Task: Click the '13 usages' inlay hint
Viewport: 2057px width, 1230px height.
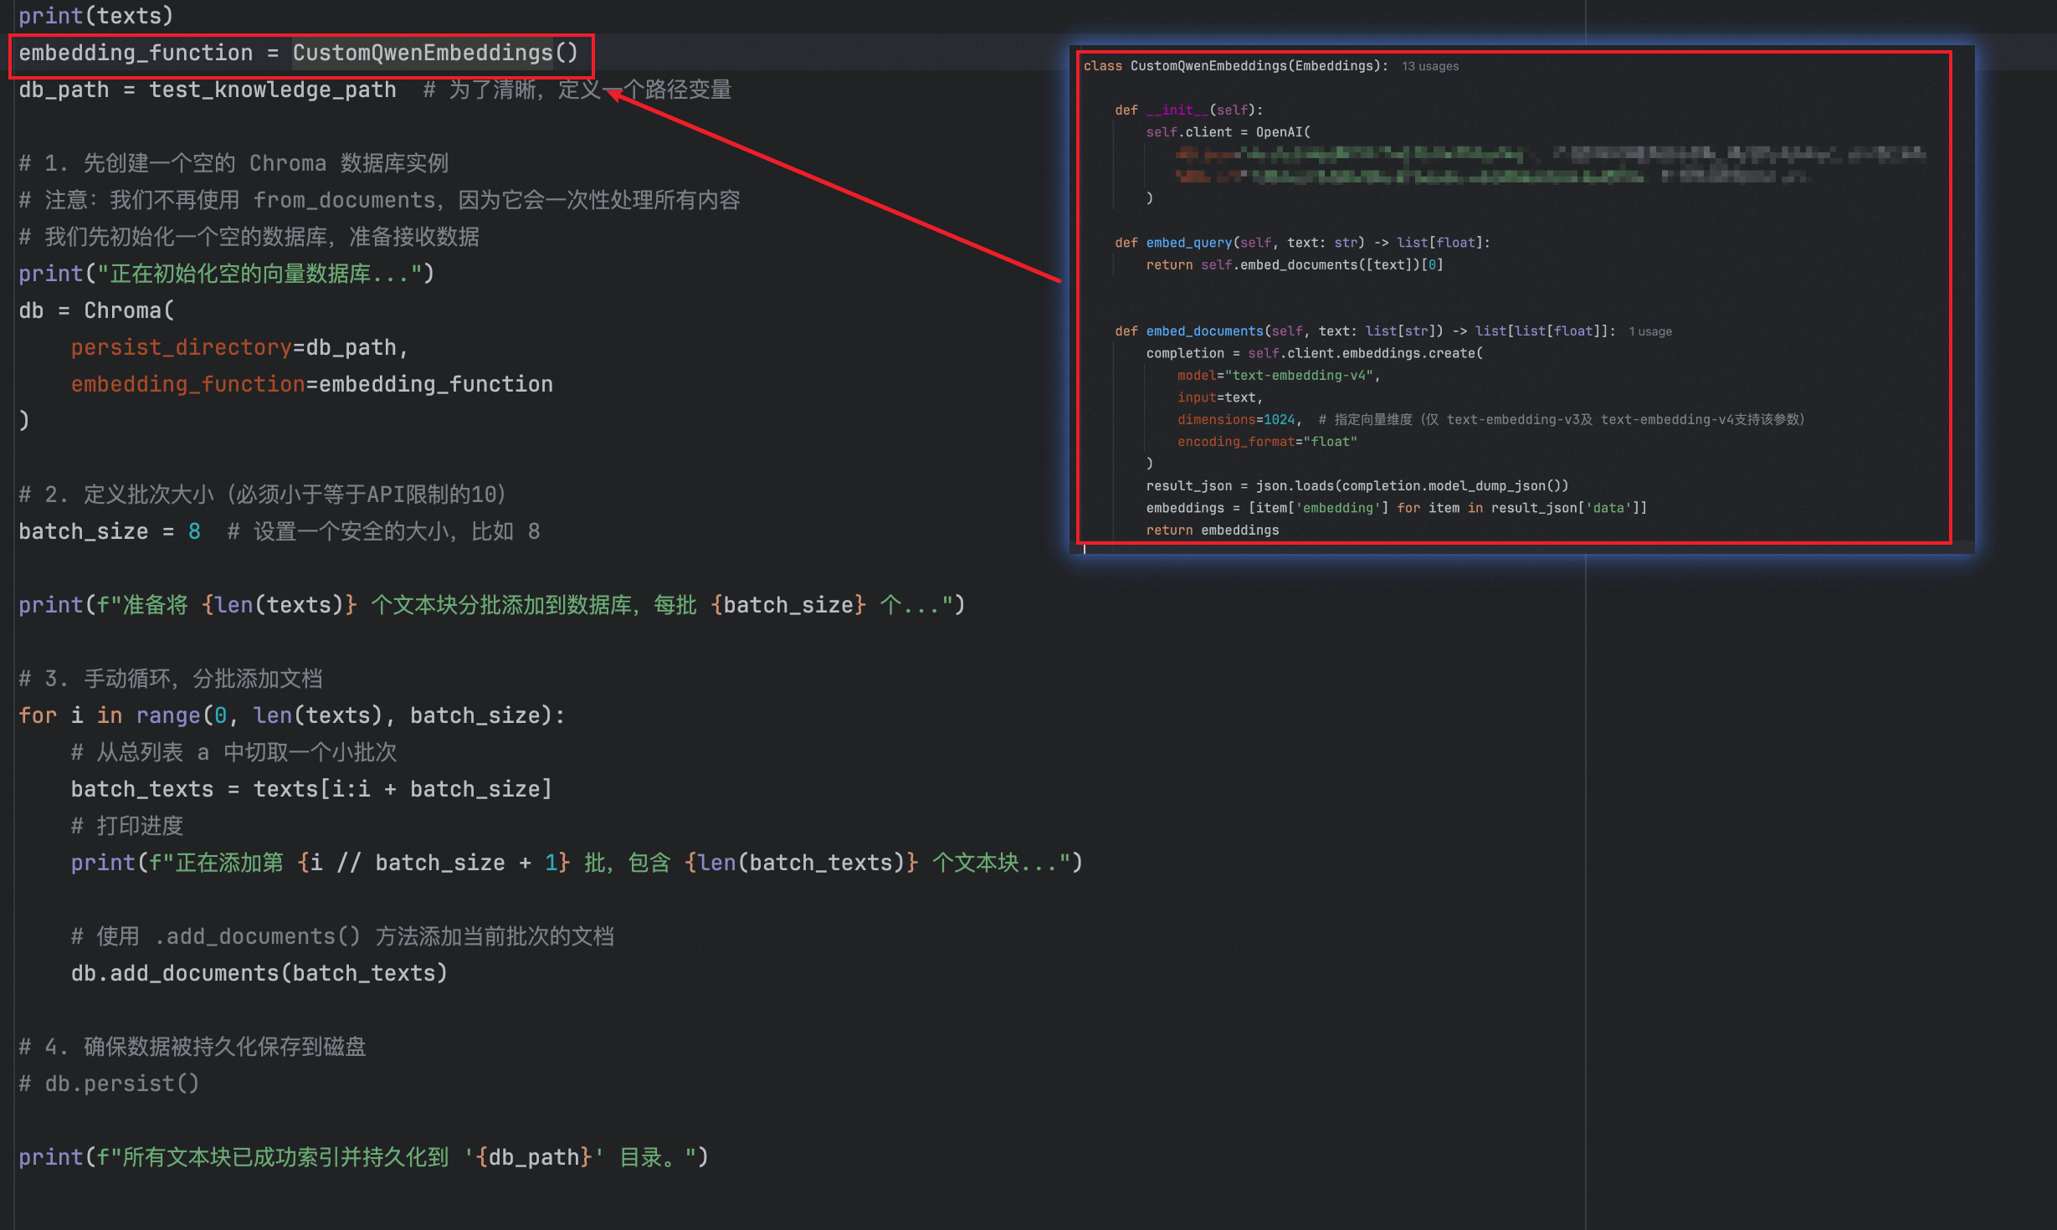Action: [1429, 66]
